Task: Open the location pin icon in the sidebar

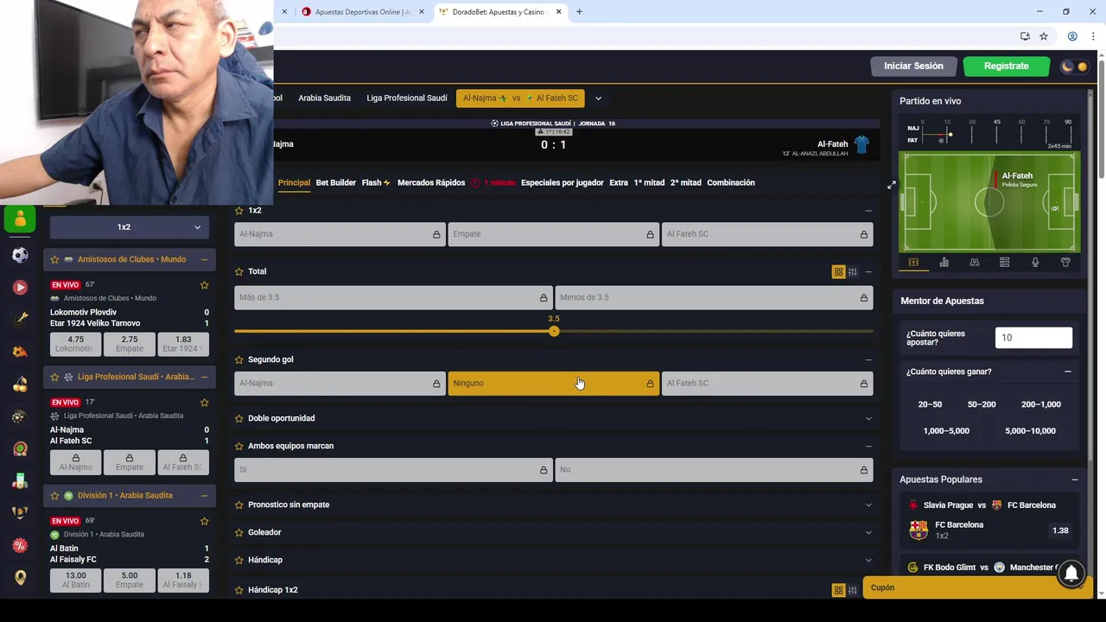Action: [20, 577]
